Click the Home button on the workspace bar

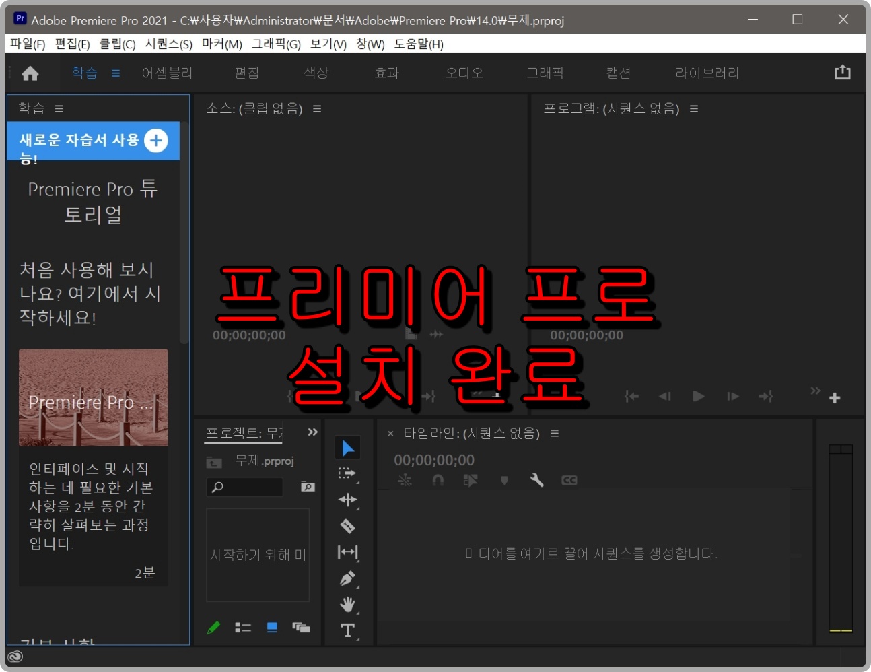pyautogui.click(x=30, y=73)
